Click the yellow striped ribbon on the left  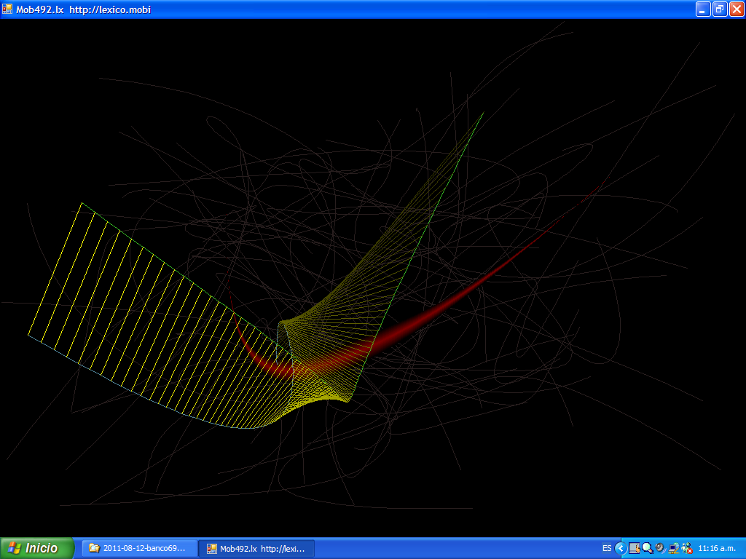tap(131, 313)
